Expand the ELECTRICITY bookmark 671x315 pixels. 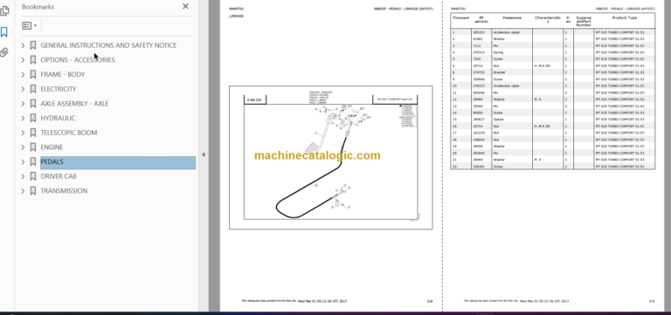coord(23,89)
